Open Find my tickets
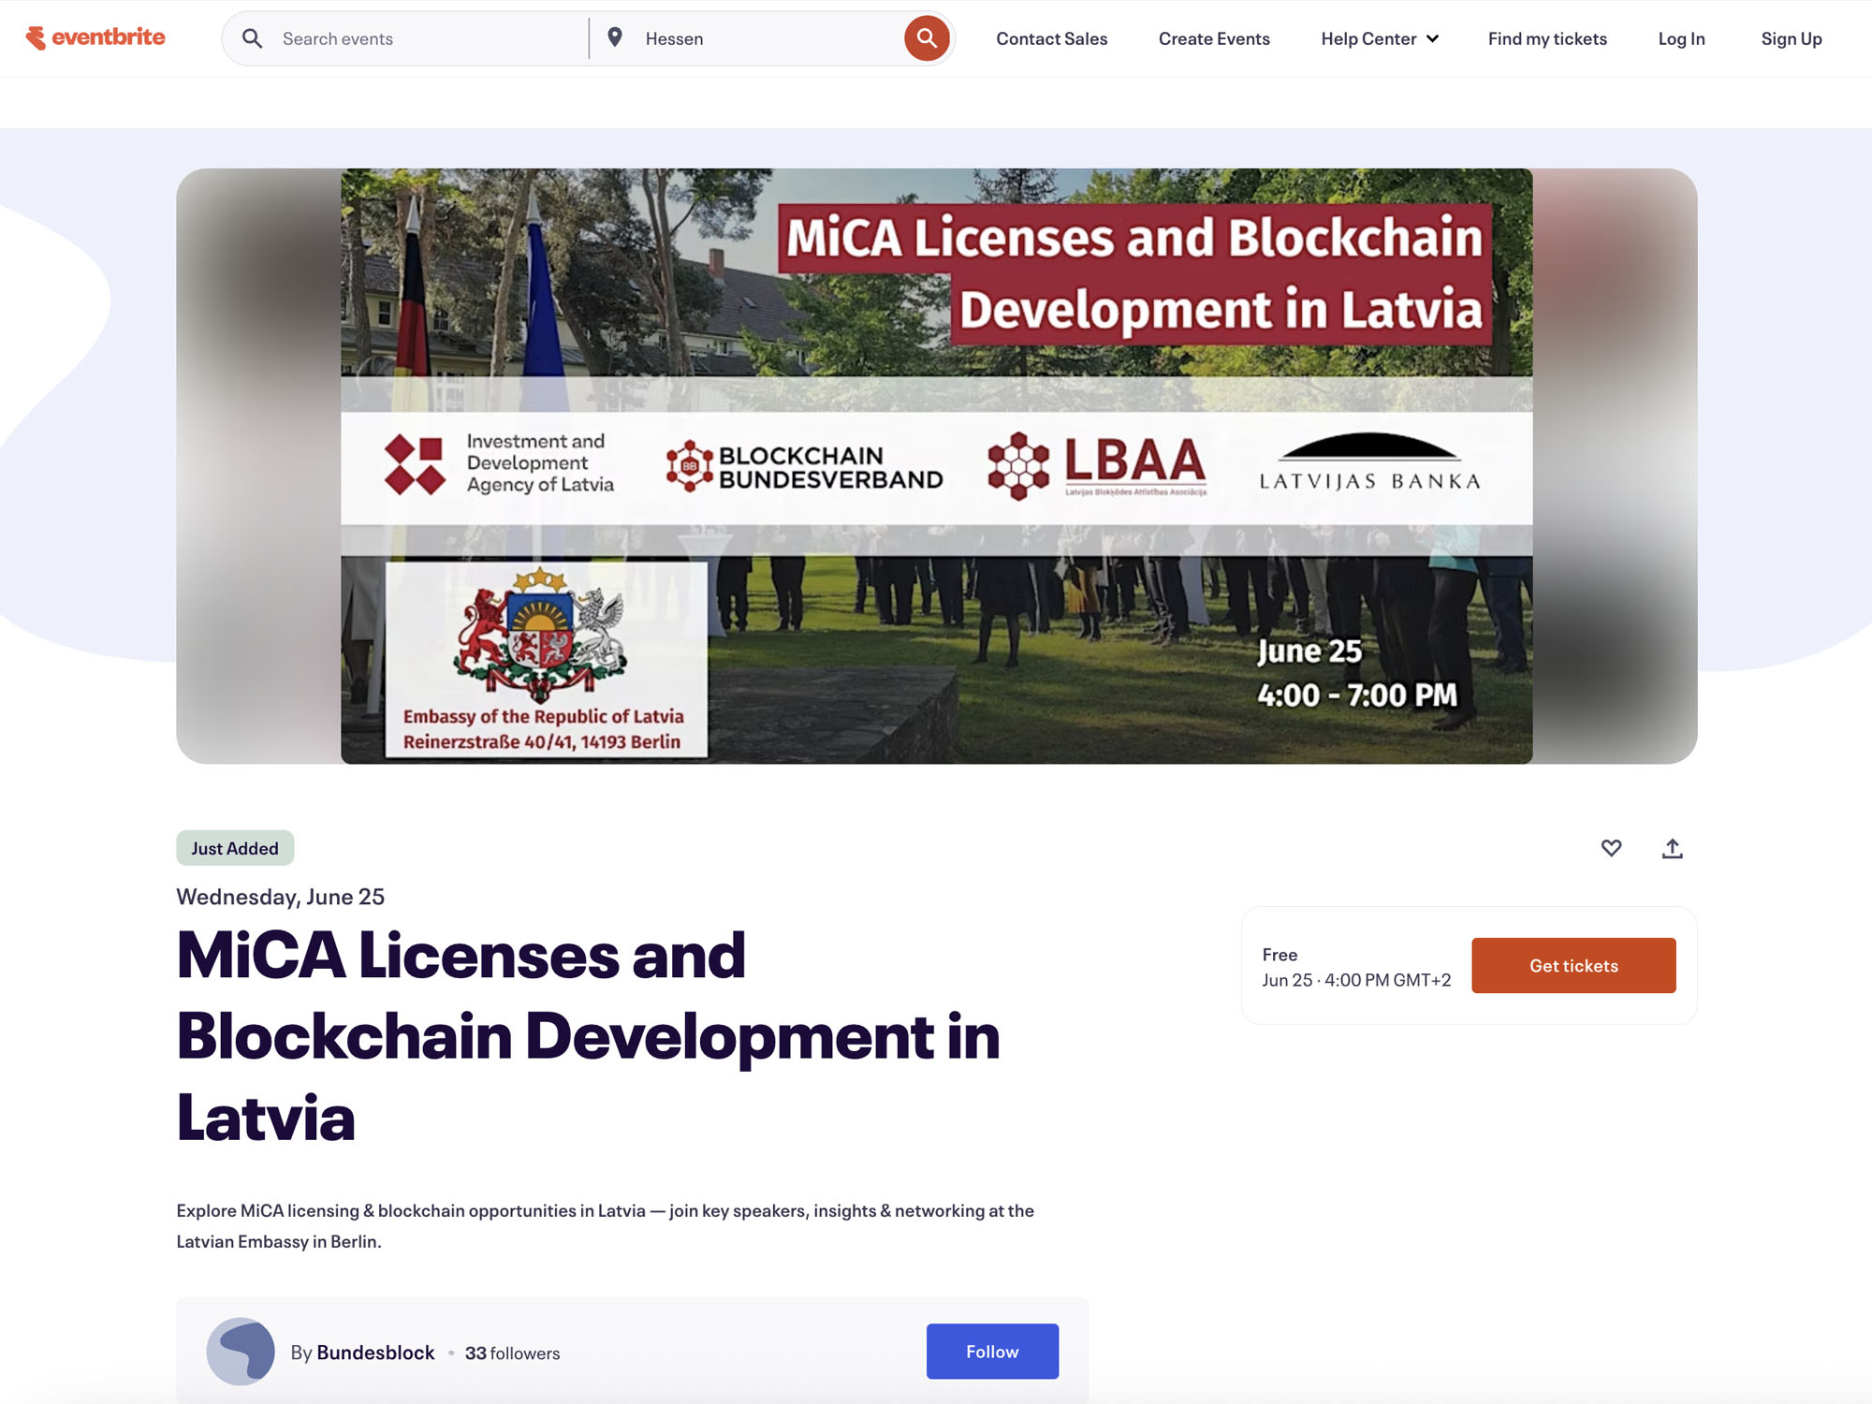Image resolution: width=1872 pixels, height=1404 pixels. [x=1547, y=38]
